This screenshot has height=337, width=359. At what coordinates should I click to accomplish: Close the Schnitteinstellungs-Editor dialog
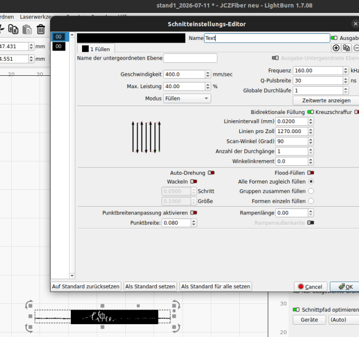[x=355, y=24]
